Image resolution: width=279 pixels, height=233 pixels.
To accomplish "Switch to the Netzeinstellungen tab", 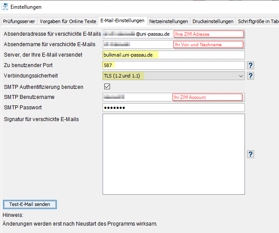I will [169, 21].
